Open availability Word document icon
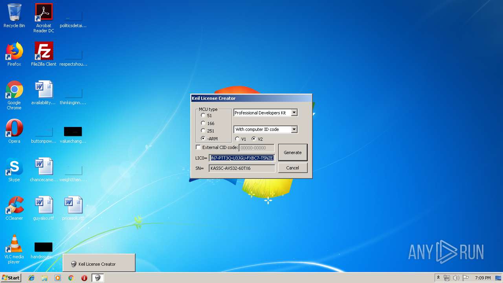 [x=44, y=93]
